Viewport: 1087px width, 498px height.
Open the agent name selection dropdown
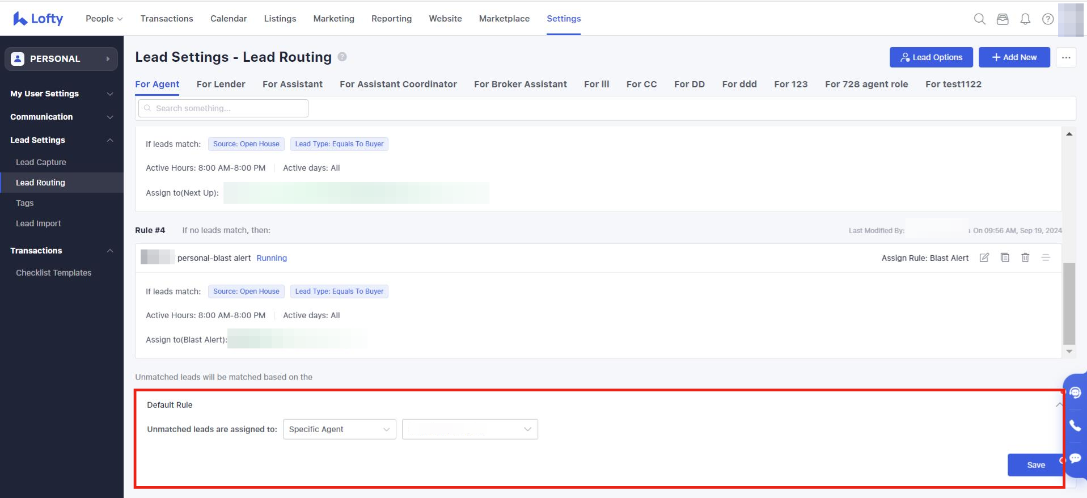coord(470,429)
